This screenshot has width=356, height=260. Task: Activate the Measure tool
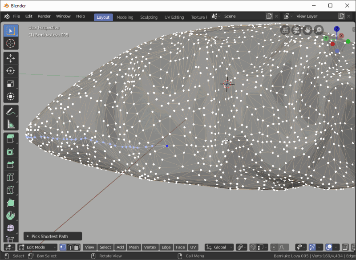click(11, 124)
